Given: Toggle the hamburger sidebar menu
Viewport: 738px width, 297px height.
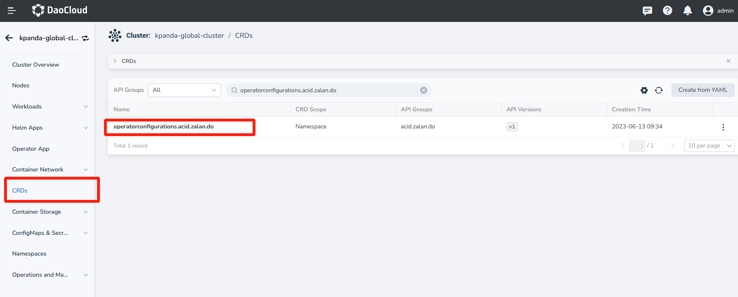Looking at the screenshot, I should coord(11,11).
